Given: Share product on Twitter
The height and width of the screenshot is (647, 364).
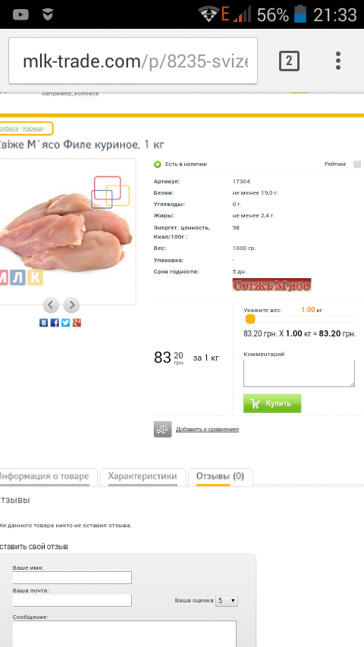Looking at the screenshot, I should 66,323.
